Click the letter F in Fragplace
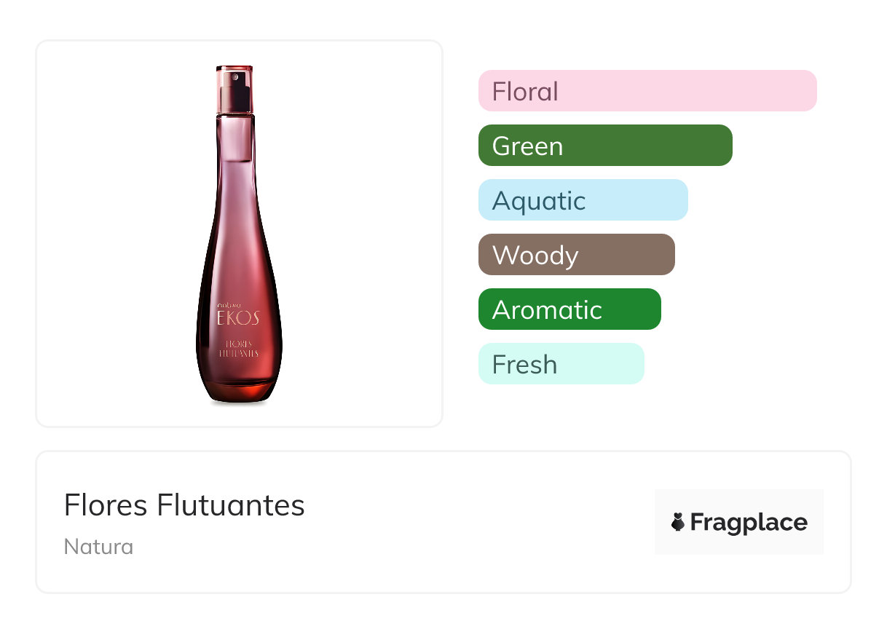887x629 pixels. 698,523
